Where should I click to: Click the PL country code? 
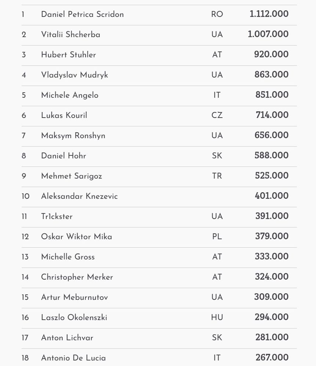217,237
